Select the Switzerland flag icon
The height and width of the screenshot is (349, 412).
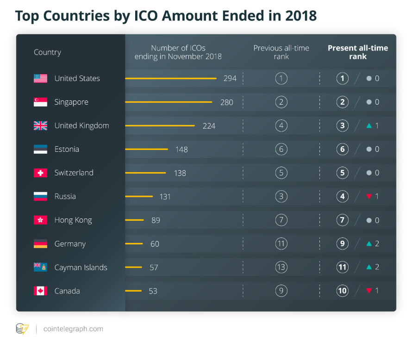pos(40,173)
